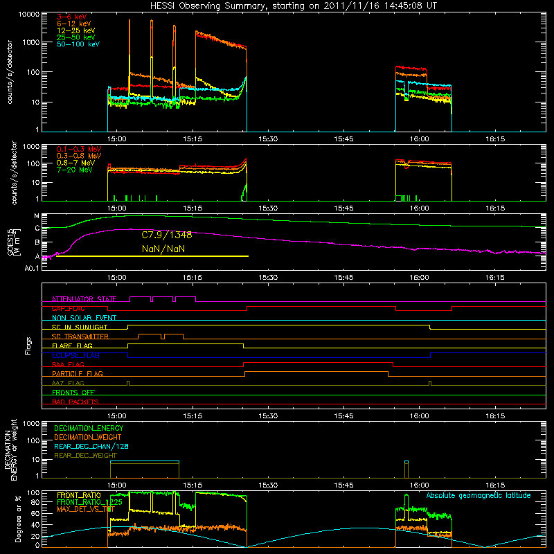Click the 10000 label on the top y-axis
This screenshot has width=554, height=554.
pos(29,15)
